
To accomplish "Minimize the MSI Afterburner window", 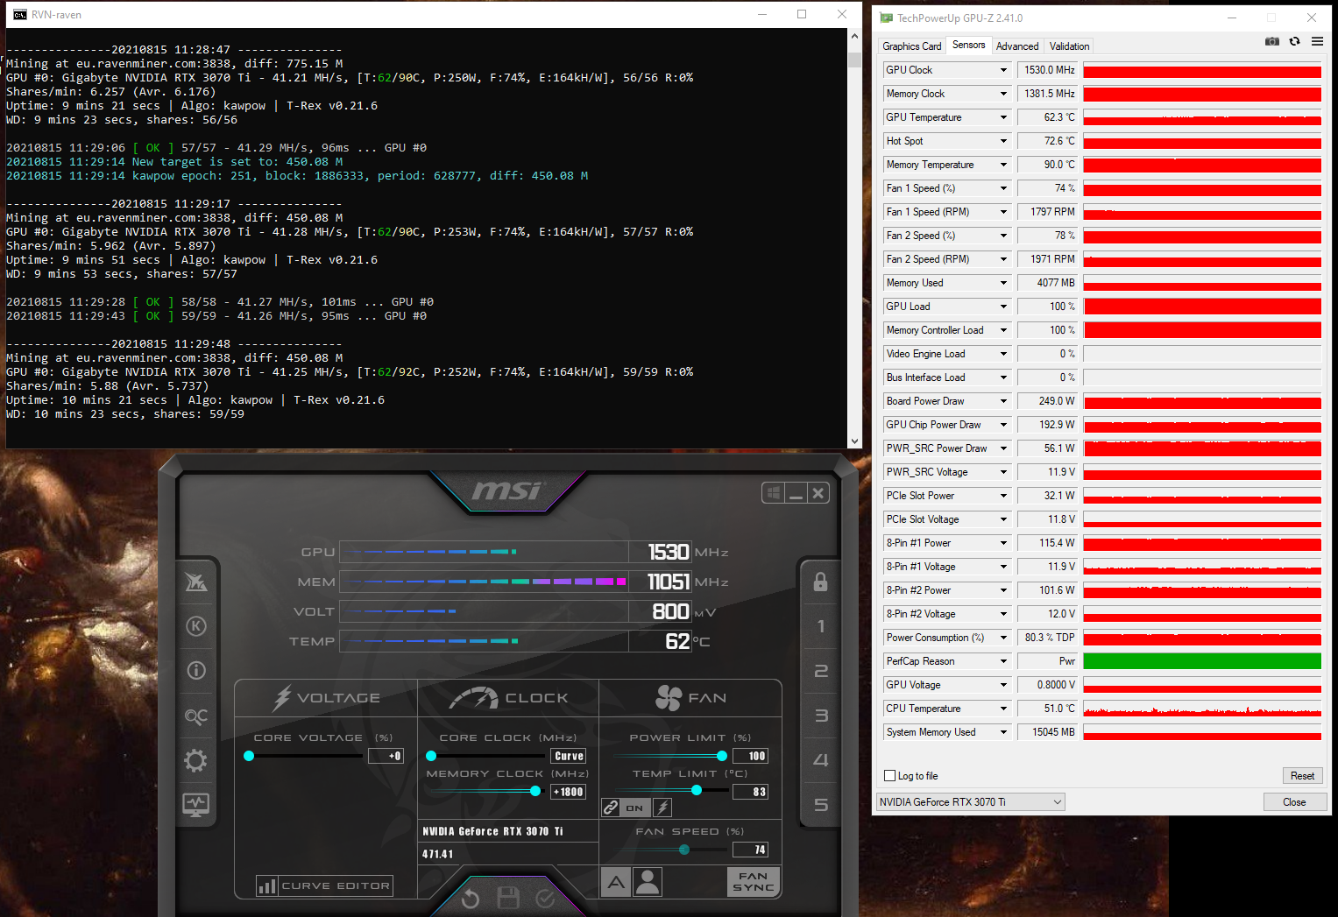I will click(x=796, y=493).
